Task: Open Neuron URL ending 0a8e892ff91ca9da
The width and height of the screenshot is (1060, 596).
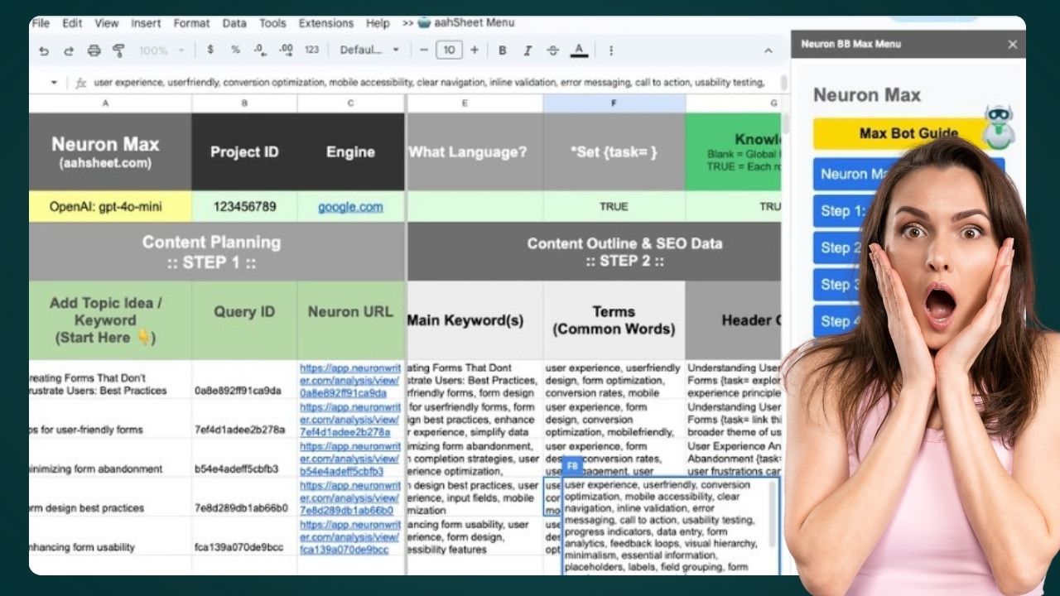Action: click(x=349, y=381)
